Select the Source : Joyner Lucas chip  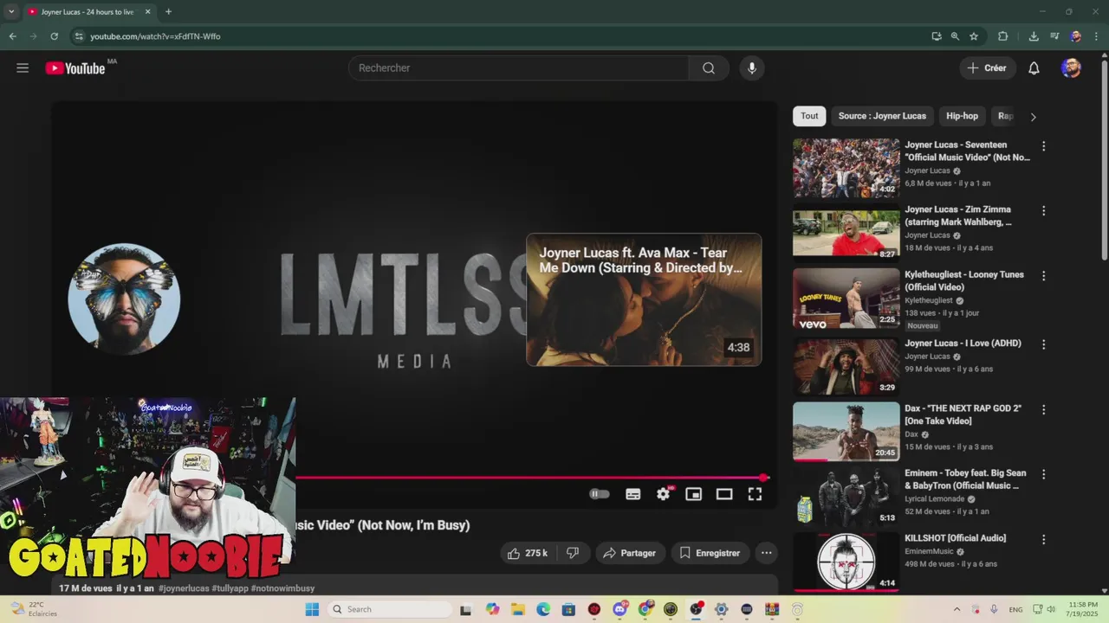click(882, 116)
